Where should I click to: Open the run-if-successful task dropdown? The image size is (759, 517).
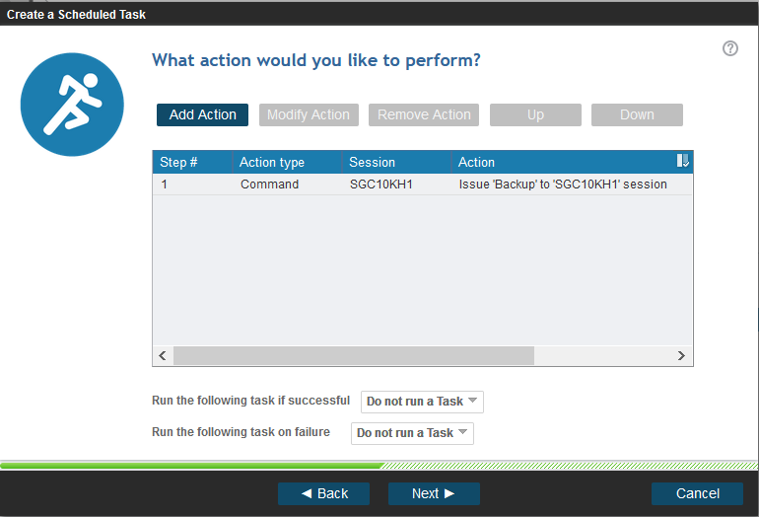[x=422, y=402]
